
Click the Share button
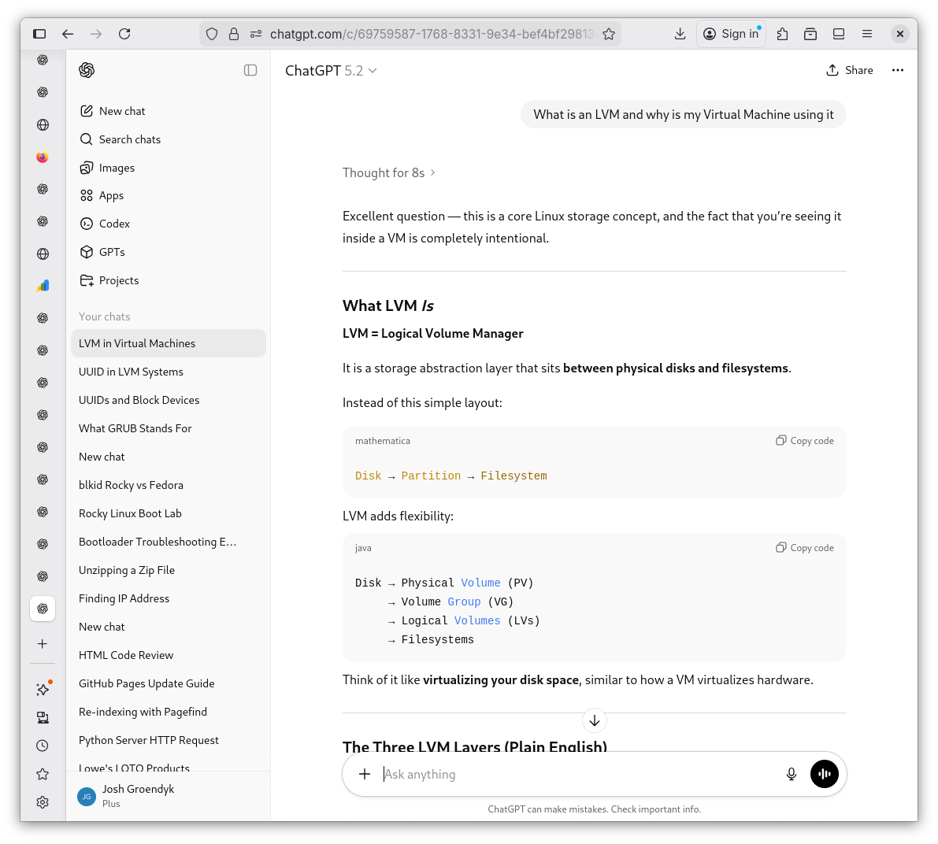pyautogui.click(x=850, y=70)
